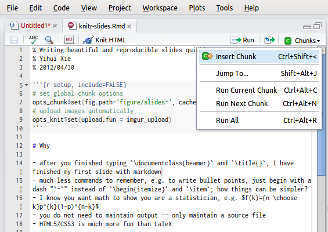Image resolution: width=328 pixels, height=232 pixels.
Task: Click '# set global chunk options' comment
Action: [x=78, y=93]
